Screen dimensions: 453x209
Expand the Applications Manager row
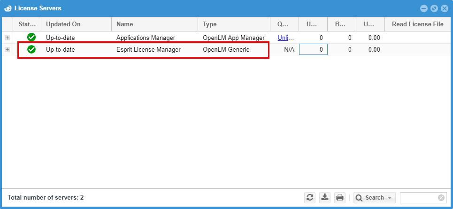(x=7, y=38)
